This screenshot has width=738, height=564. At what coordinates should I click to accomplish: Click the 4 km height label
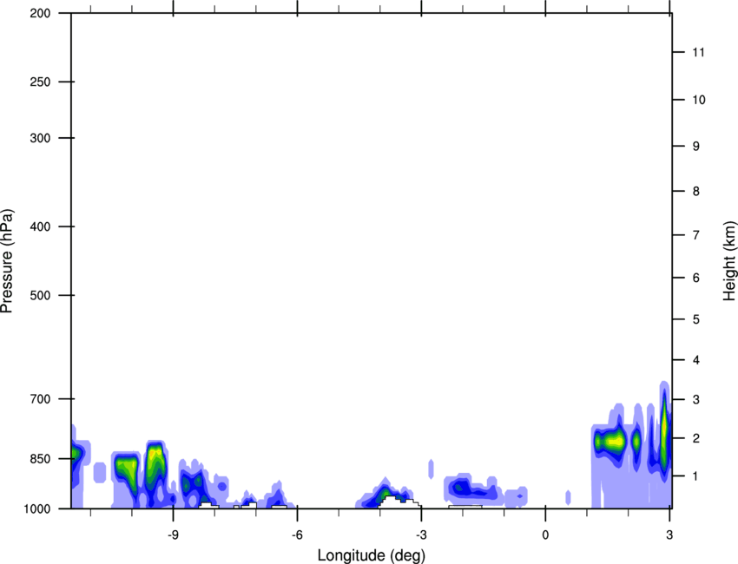point(696,360)
